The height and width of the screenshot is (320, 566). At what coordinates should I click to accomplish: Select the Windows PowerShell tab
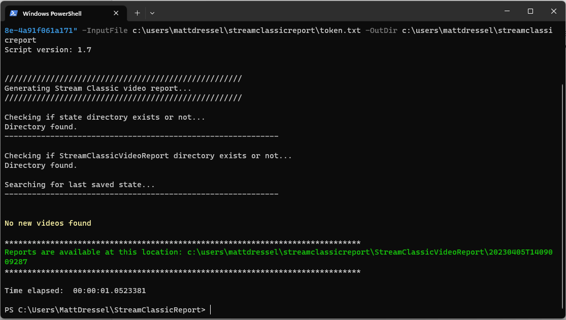coord(66,13)
